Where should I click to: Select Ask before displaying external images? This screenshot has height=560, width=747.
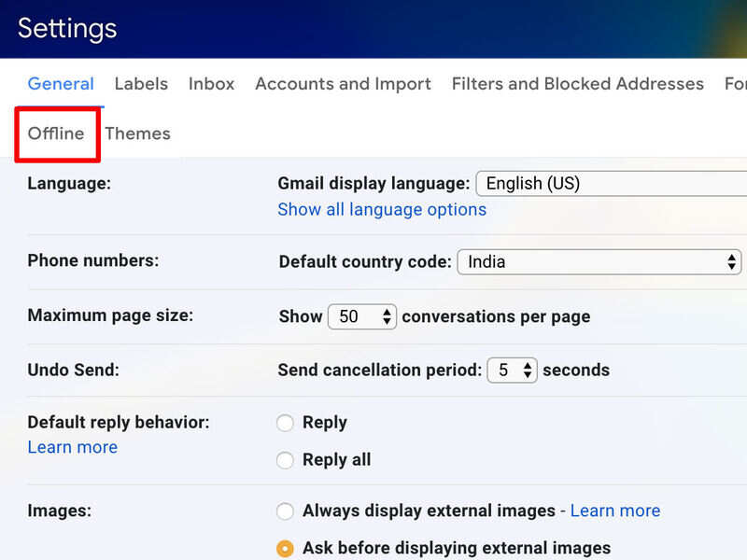click(286, 549)
